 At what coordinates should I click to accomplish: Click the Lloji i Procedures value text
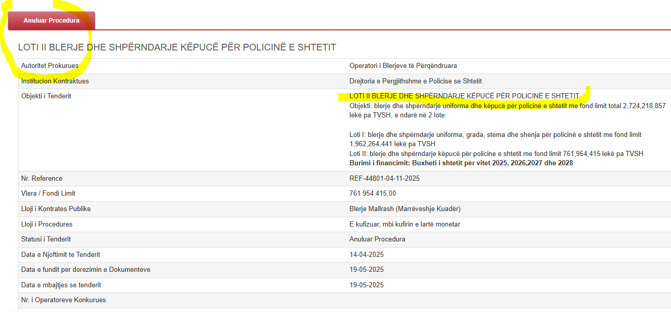(x=404, y=224)
